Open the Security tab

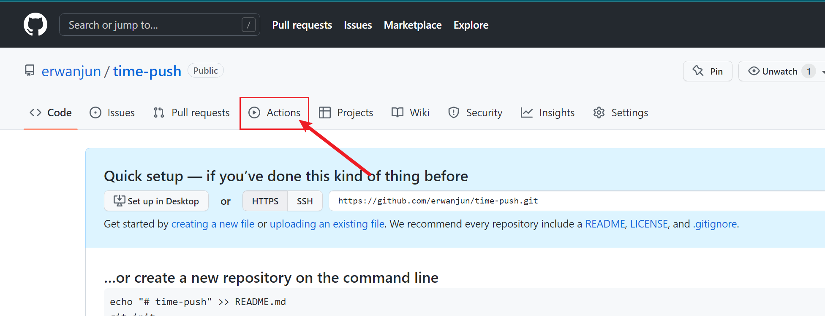point(475,112)
